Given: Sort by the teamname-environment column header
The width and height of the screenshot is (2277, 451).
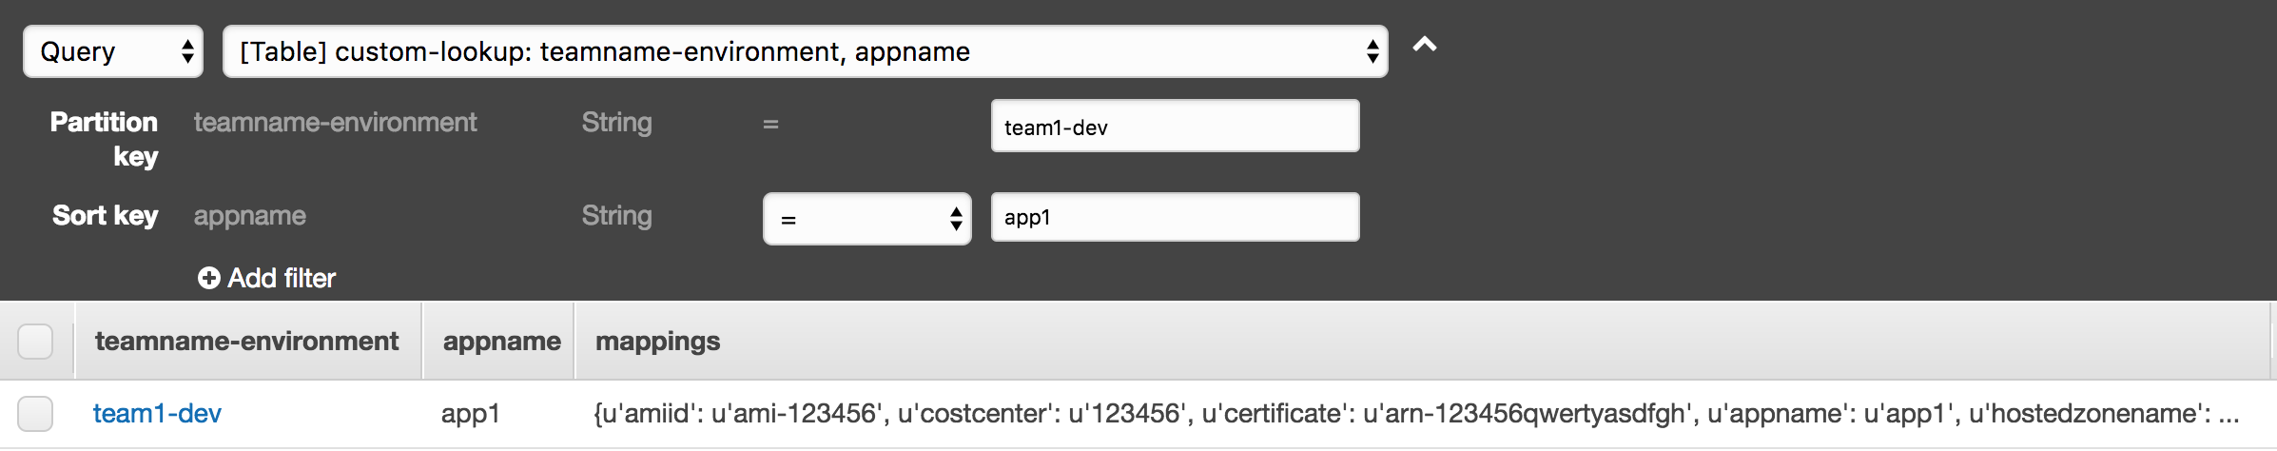Looking at the screenshot, I should tap(247, 342).
